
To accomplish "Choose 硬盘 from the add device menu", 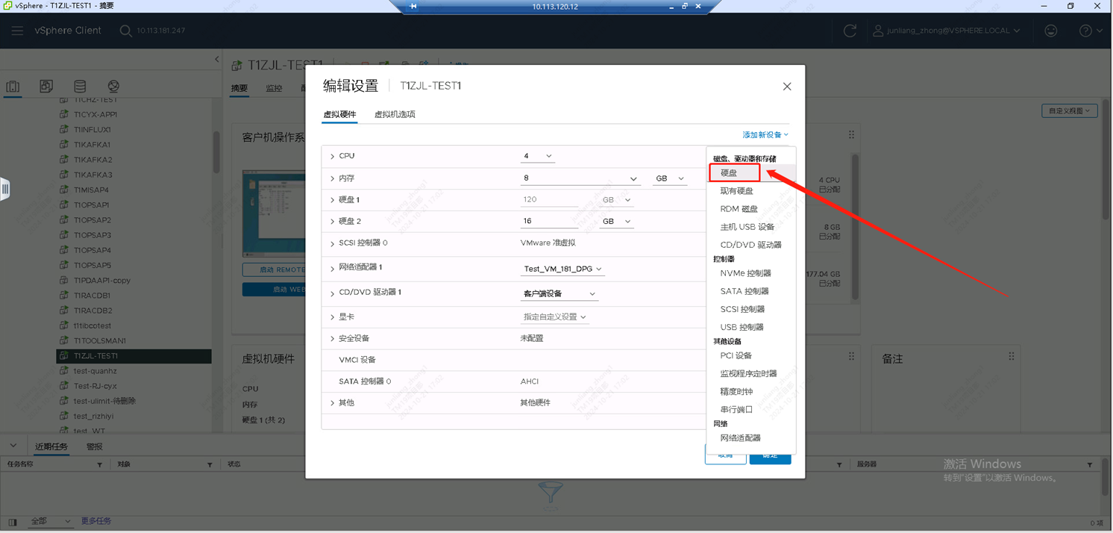I will tap(729, 173).
